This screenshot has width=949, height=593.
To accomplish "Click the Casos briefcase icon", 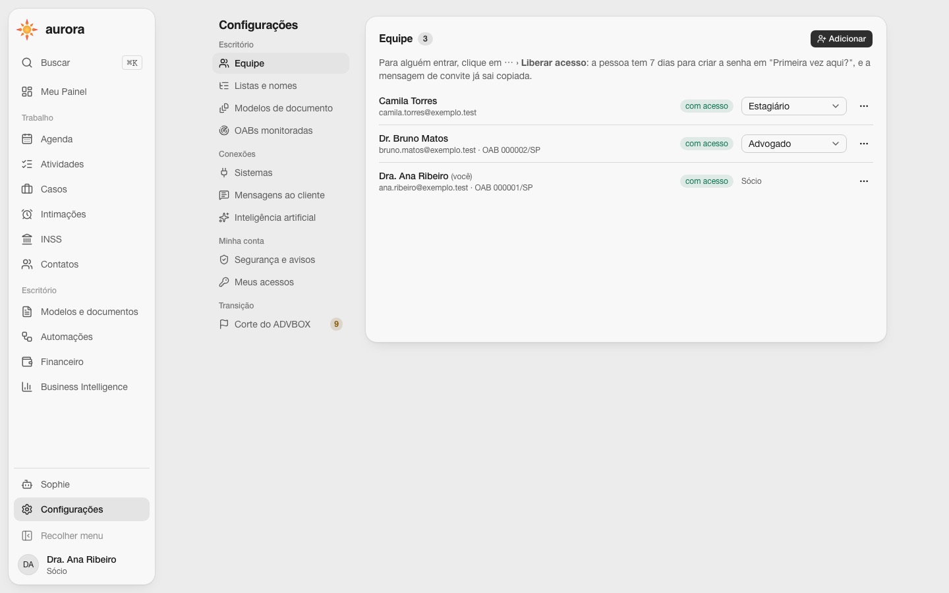I will tap(27, 189).
